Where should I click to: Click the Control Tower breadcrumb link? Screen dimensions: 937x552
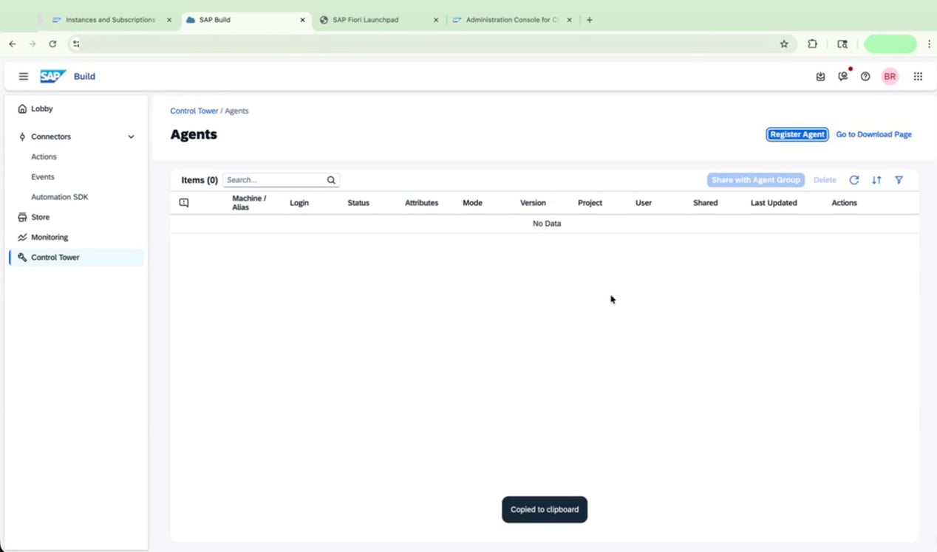[194, 111]
